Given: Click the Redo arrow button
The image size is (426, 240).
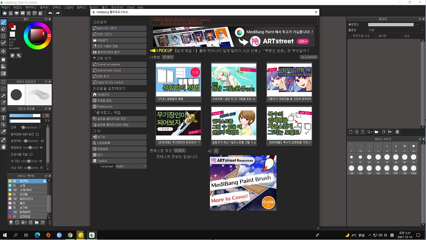Looking at the screenshot, I should tap(58, 13).
